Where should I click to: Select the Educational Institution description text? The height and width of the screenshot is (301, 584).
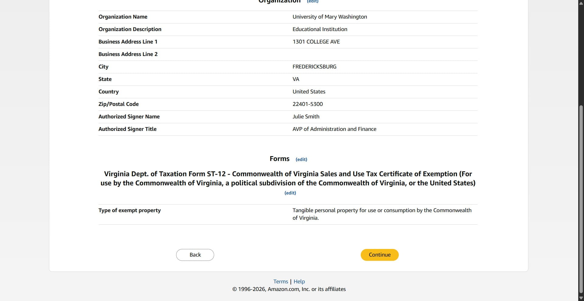[x=319, y=29]
